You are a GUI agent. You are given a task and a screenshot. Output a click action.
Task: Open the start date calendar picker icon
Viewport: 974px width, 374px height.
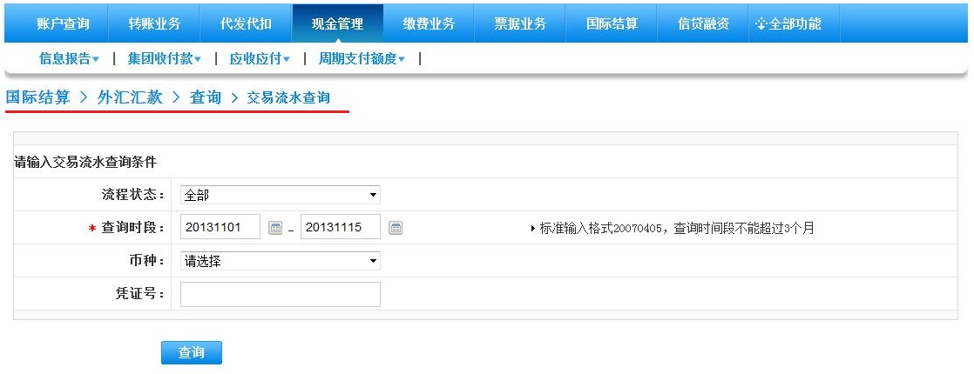(275, 228)
